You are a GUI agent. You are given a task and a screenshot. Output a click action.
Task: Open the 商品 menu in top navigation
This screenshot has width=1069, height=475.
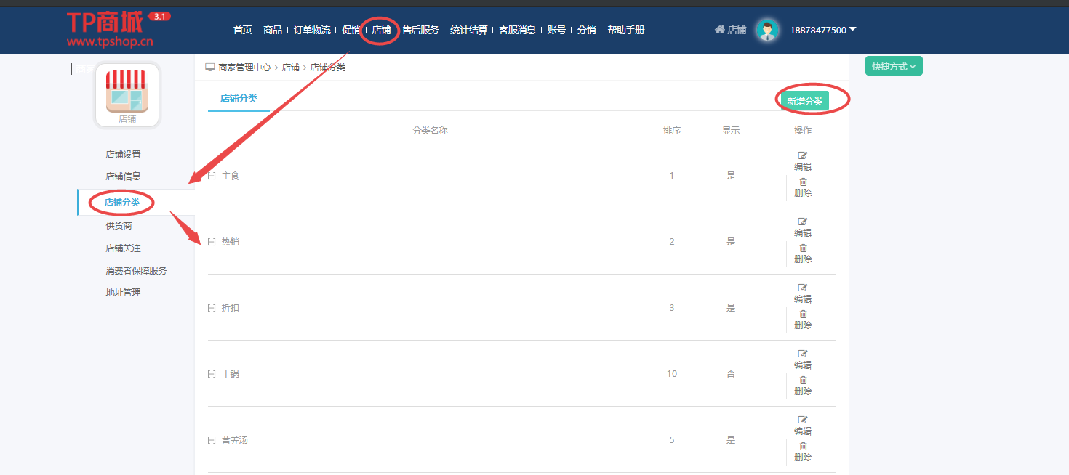273,30
